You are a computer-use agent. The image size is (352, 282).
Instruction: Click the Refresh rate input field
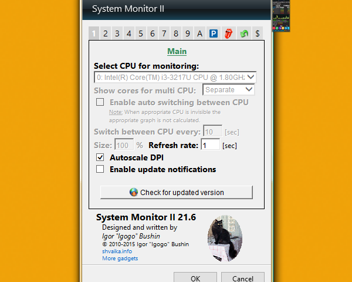pos(210,145)
